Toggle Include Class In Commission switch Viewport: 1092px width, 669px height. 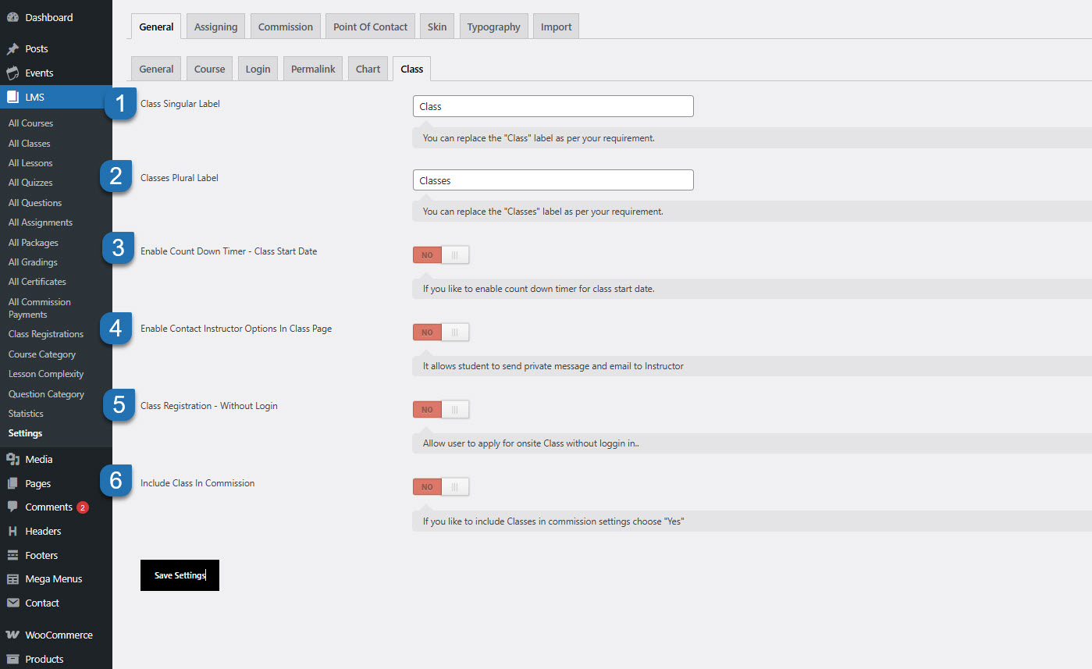(441, 487)
